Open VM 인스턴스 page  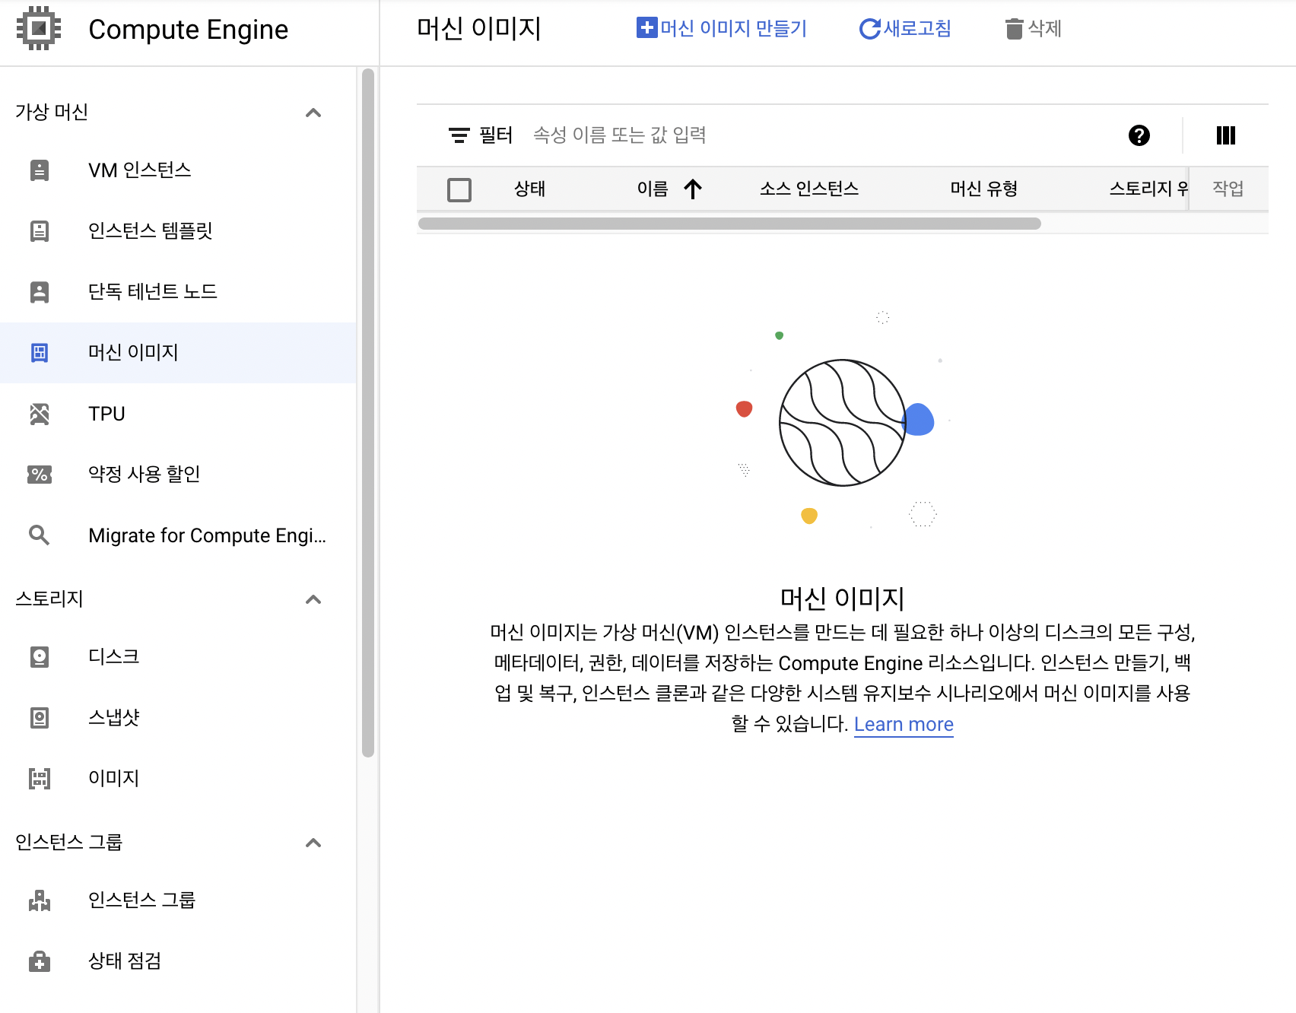click(178, 170)
